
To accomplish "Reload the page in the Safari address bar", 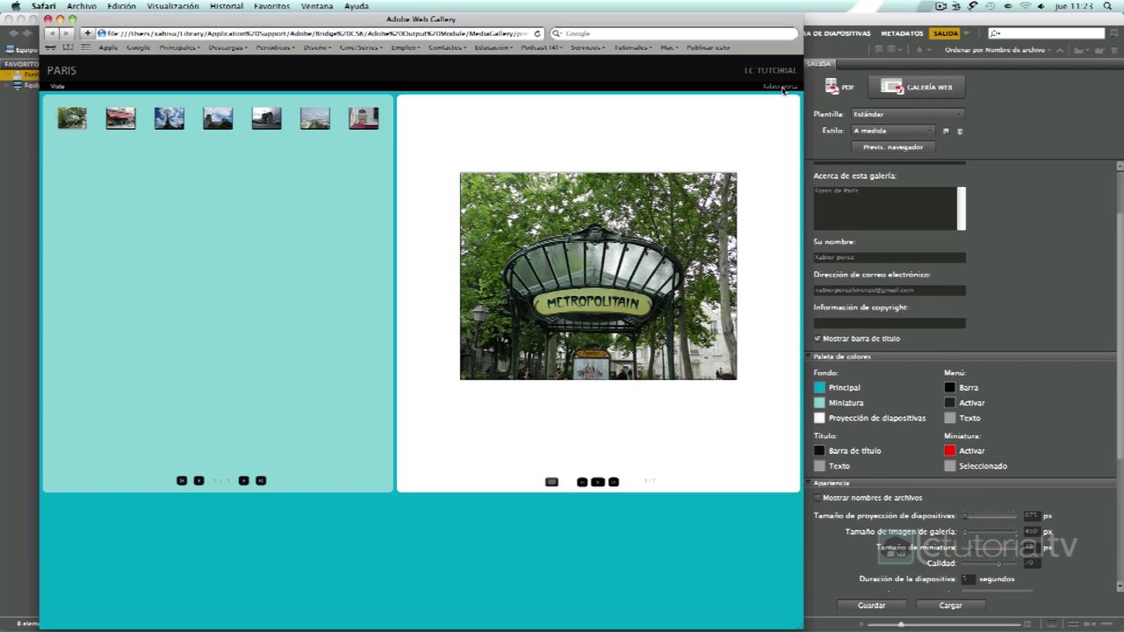I will 537,34.
